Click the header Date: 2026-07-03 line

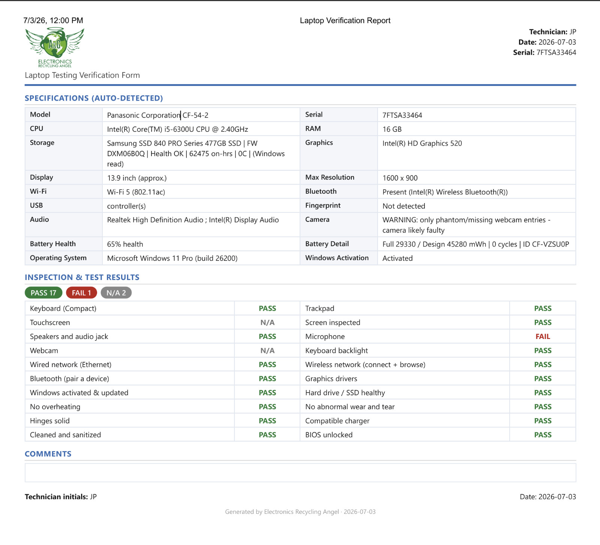pos(547,42)
